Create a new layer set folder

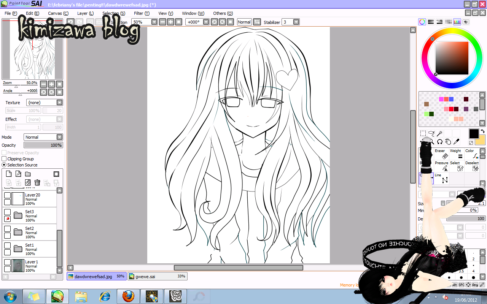click(x=28, y=174)
